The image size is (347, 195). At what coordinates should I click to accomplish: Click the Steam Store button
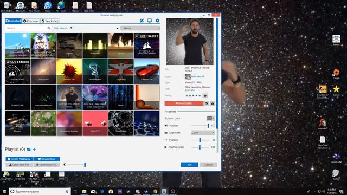pyautogui.click(x=47, y=159)
